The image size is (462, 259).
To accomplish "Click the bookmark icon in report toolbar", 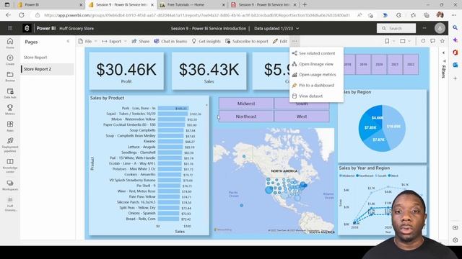I will click(x=387, y=41).
